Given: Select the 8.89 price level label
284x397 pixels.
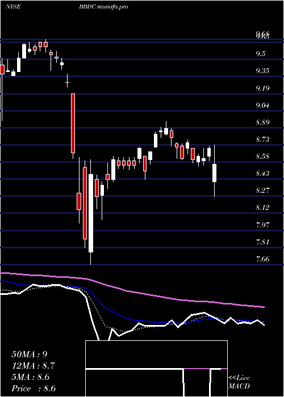Looking at the screenshot, I should (262, 123).
